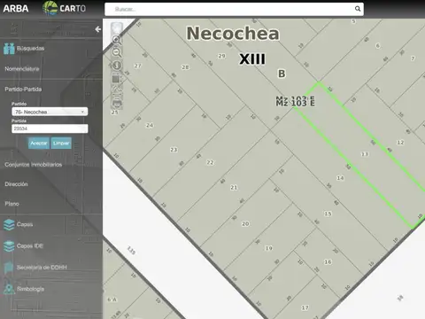This screenshot has width=425, height=319.
Task: Select parcel 13 highlighted in green
Action: click(365, 154)
